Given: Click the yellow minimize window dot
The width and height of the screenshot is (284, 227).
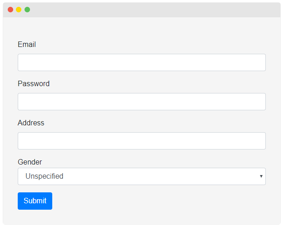Looking at the screenshot, I should (x=19, y=10).
